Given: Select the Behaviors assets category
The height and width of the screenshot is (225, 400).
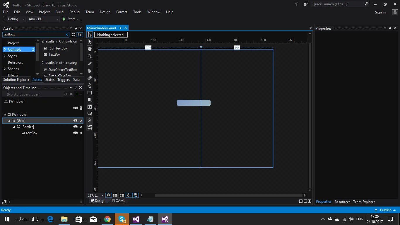Looking at the screenshot, I should pos(15,62).
